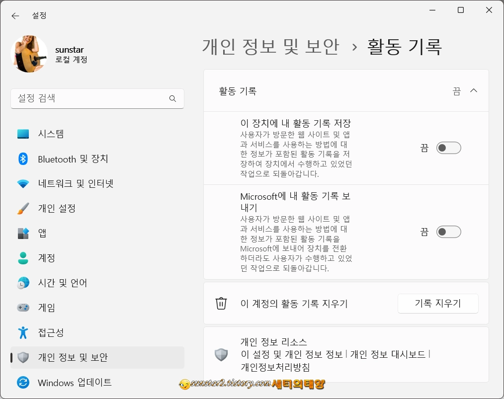Turn on Microsoft에 내 활동 기록 보내기
Viewport: 504px width, 399px height.
448,232
